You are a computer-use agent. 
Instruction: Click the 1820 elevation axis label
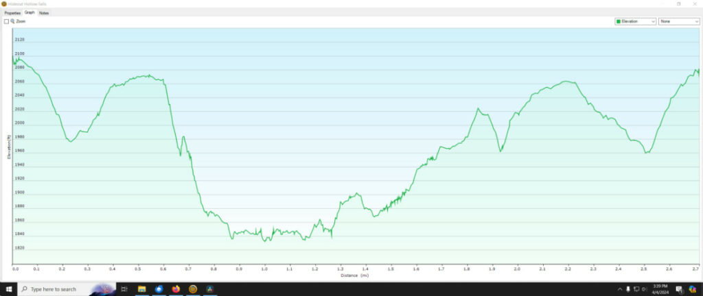[x=20, y=248]
